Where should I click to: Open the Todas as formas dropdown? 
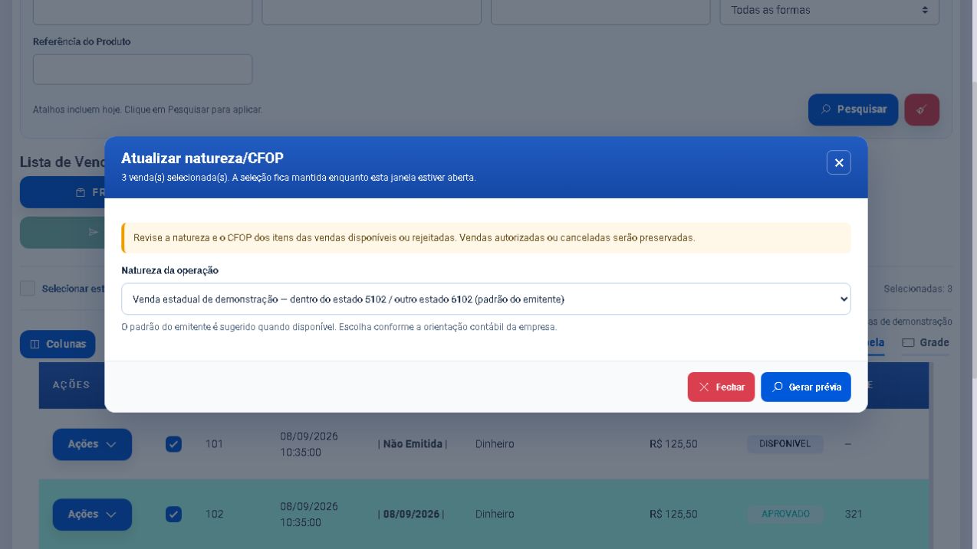pyautogui.click(x=829, y=10)
